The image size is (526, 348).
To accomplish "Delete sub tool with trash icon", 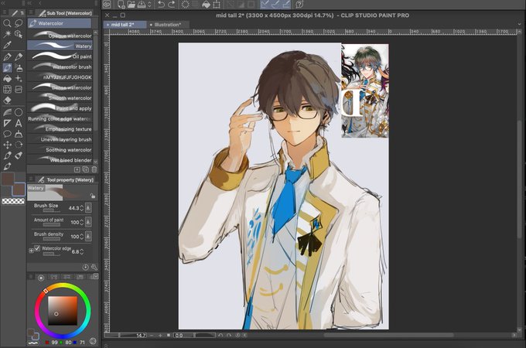I will (94, 169).
